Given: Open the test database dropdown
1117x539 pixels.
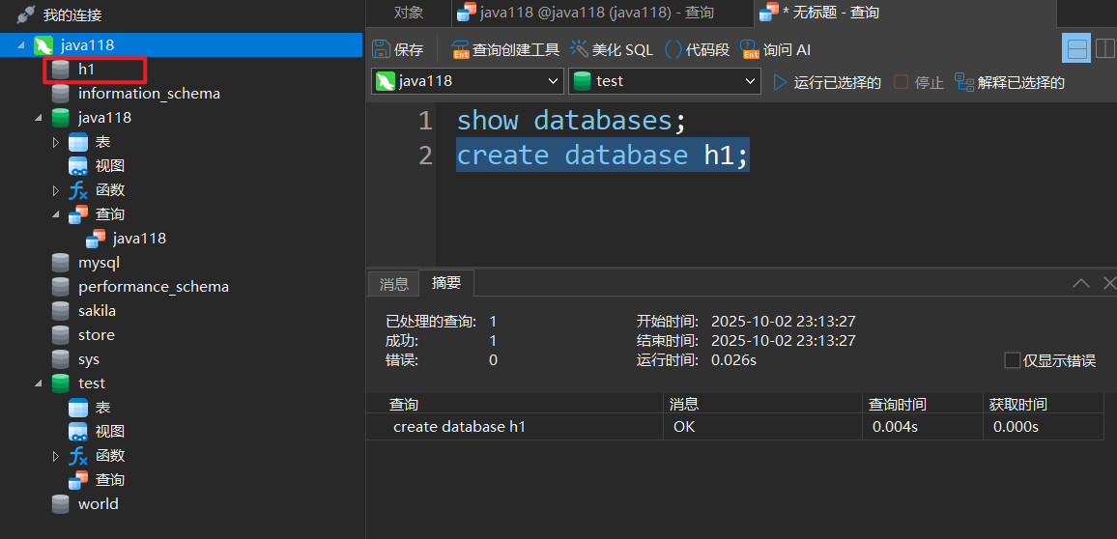Looking at the screenshot, I should tap(665, 81).
